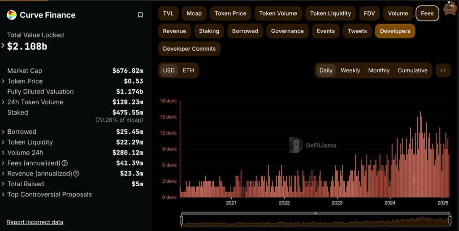Toggle the Events chart metric
This screenshot has height=231, width=459.
[325, 31]
